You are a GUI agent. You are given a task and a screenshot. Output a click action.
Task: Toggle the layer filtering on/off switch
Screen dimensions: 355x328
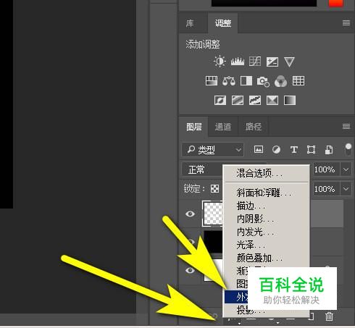348,150
